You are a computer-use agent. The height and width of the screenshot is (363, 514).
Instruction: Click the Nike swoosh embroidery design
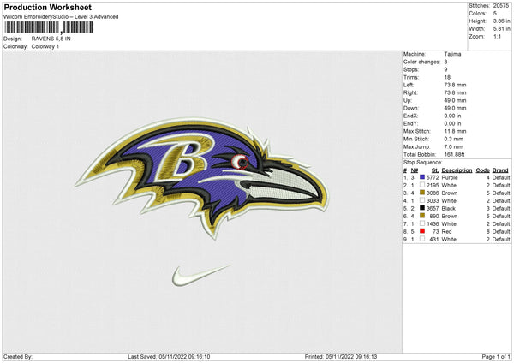click(x=200, y=276)
